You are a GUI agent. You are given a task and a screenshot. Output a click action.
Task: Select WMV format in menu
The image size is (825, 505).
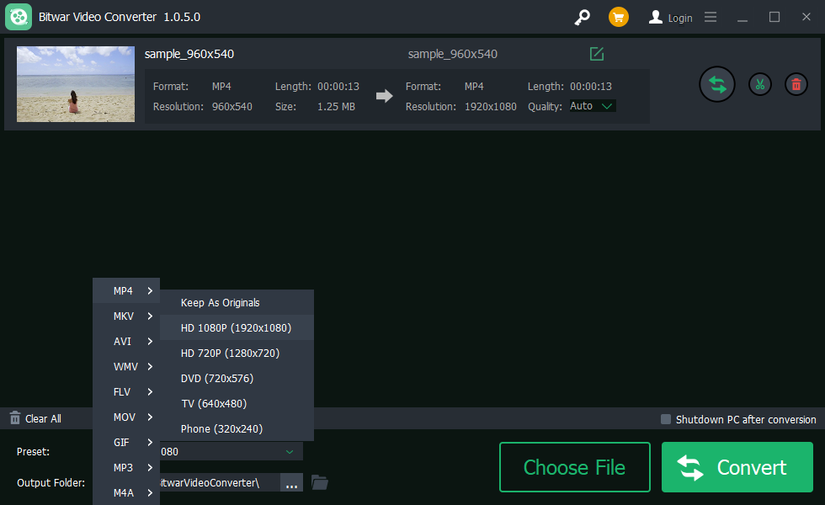(126, 367)
